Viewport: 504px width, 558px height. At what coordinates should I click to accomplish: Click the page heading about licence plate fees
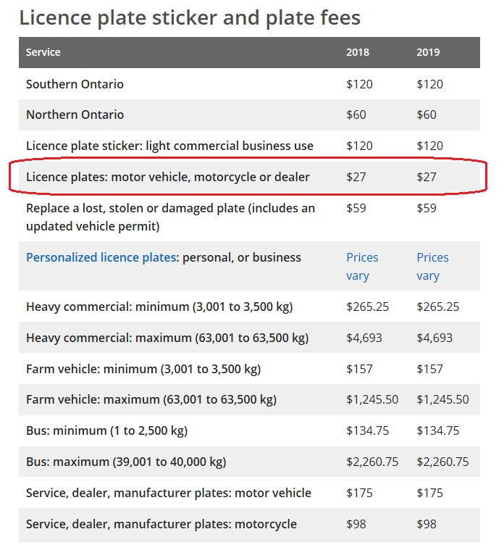190,17
